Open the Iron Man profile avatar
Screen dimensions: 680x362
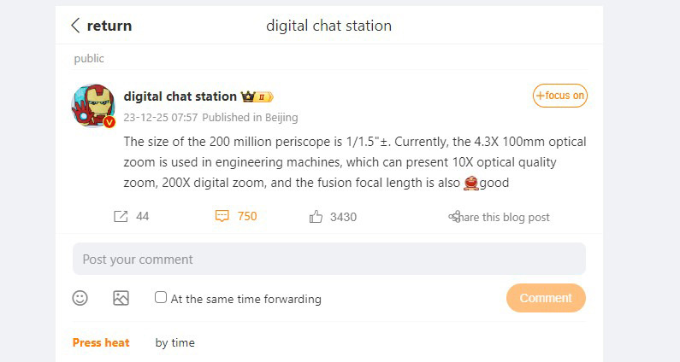(x=92, y=106)
